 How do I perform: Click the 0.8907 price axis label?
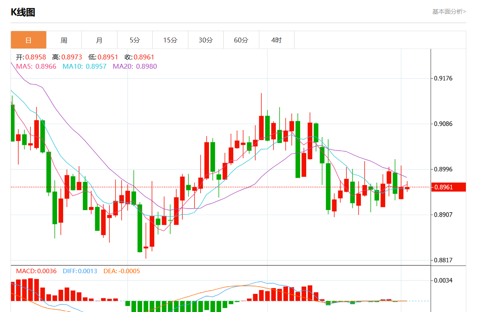[443, 215]
